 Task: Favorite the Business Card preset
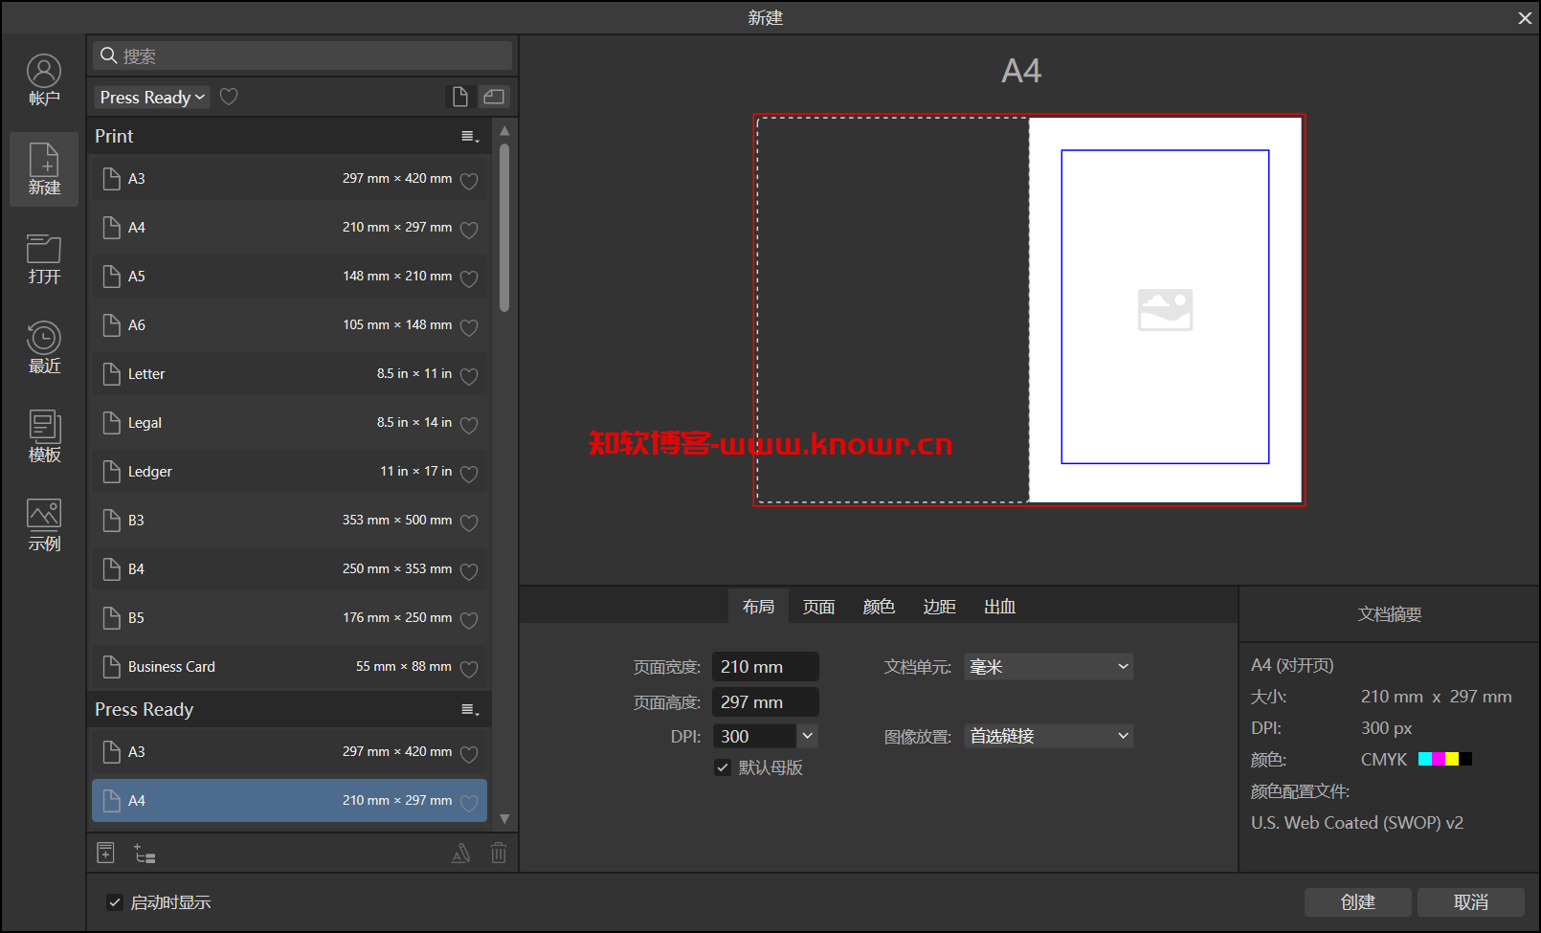click(469, 669)
